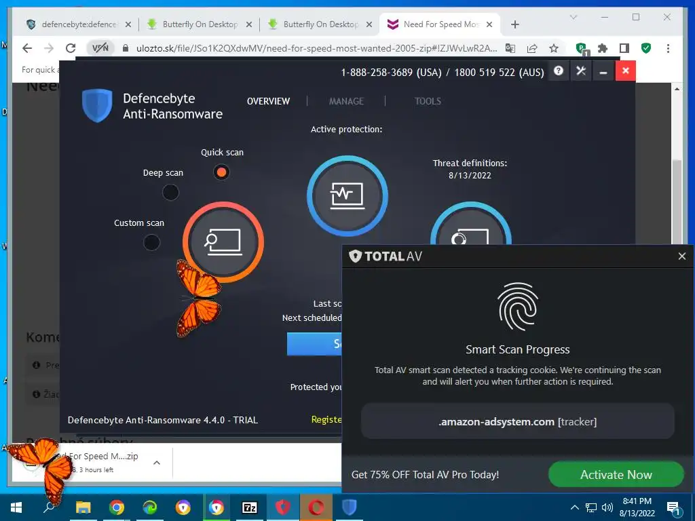The height and width of the screenshot is (521, 695).
Task: Open the Windows Start menu
Action: pos(16,507)
